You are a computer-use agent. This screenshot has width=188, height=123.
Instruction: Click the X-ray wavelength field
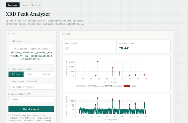[x=31, y=99]
